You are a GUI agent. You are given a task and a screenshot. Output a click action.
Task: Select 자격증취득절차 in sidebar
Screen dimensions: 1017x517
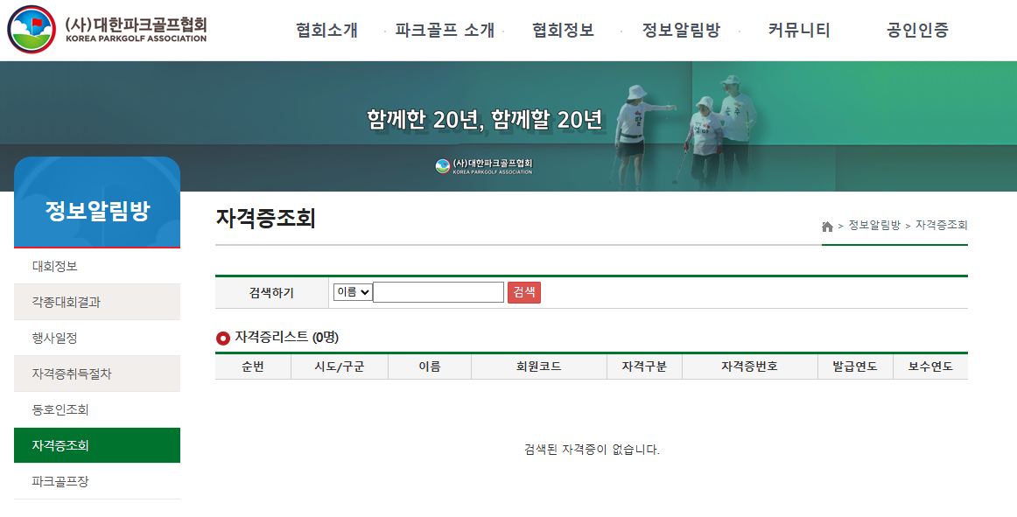[72, 374]
